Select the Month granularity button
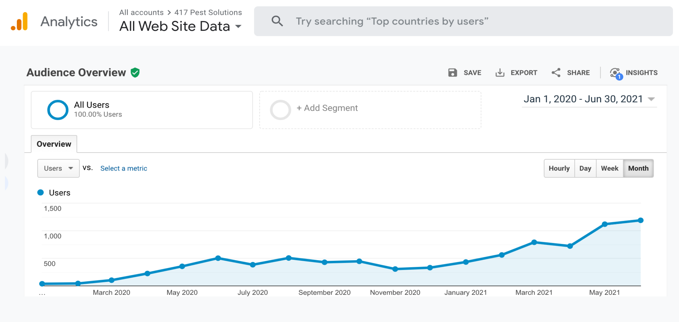 coord(638,168)
